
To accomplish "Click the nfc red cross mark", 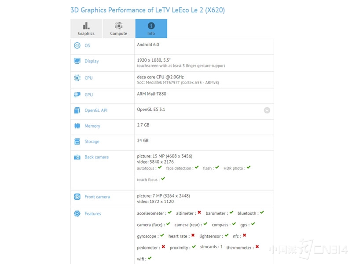I will 245,235.
